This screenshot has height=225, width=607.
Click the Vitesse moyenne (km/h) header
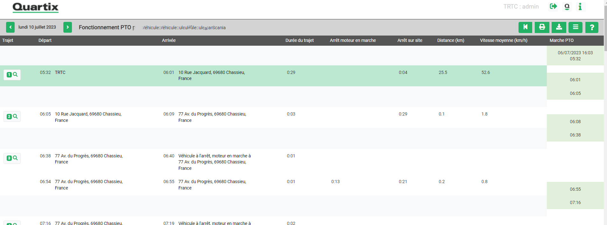pos(504,40)
